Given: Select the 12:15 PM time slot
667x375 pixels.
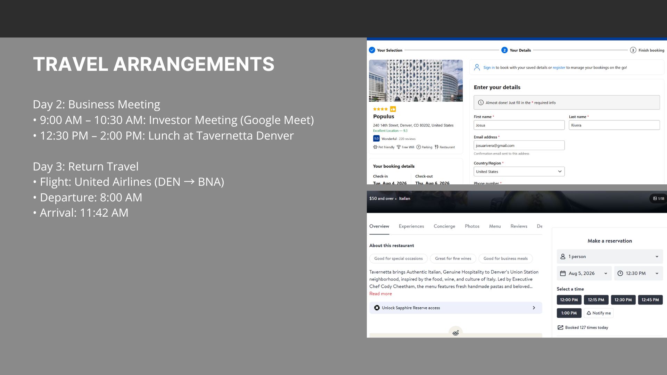Looking at the screenshot, I should click(x=596, y=300).
